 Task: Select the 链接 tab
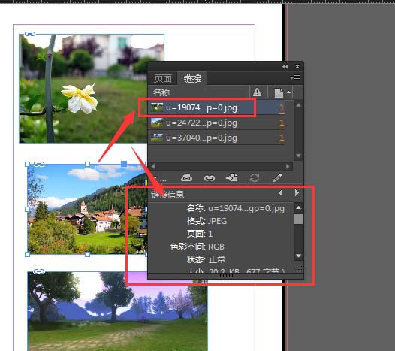(192, 78)
